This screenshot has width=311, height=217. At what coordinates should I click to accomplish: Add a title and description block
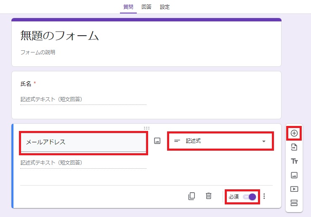click(x=294, y=161)
